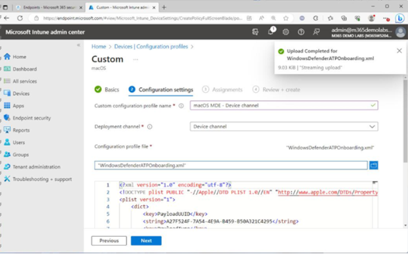Viewport: 408px width, 254px height.
Task: Click the Home breadcrumb link
Action: coord(99,46)
